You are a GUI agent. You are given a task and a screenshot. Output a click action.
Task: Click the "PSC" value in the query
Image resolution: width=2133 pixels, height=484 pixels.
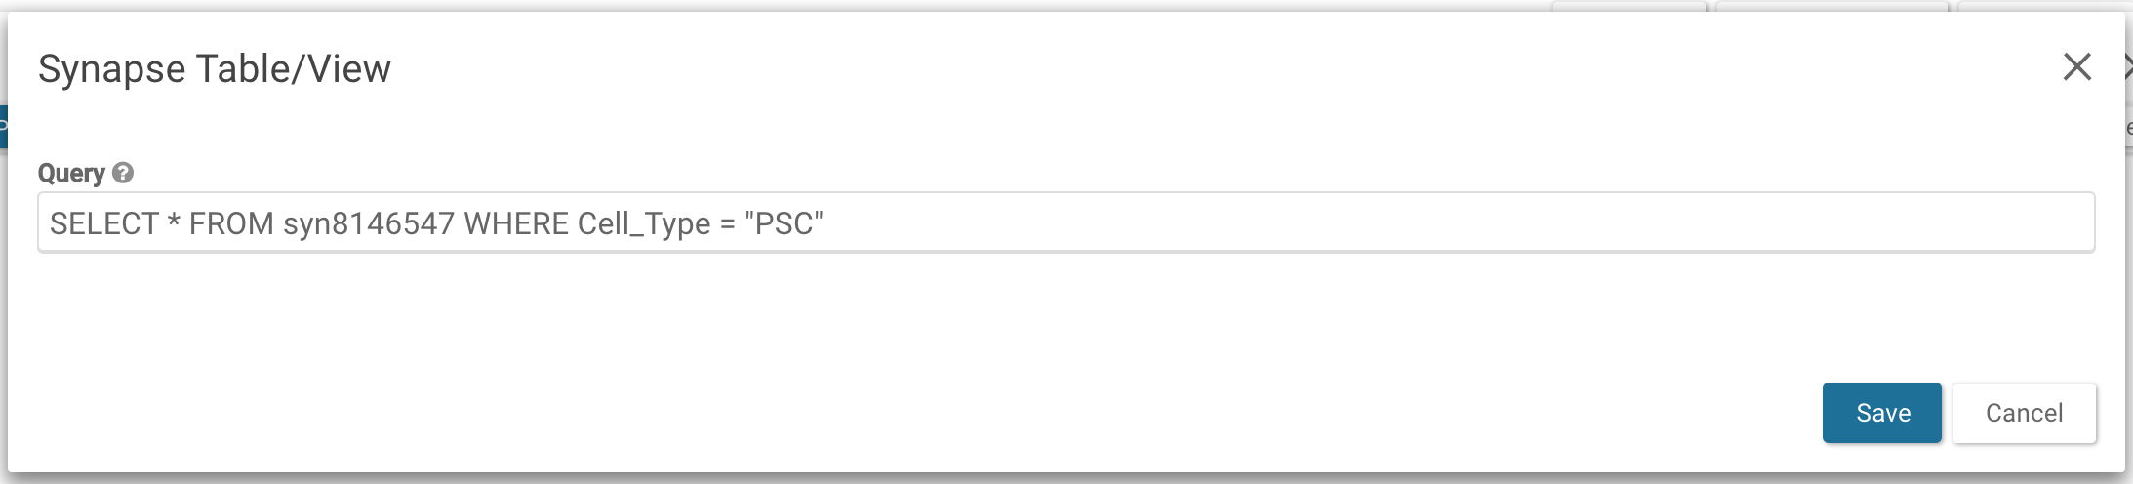[x=784, y=223]
